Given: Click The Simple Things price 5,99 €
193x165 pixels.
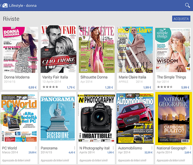Looking at the screenshot, I should pyautogui.click(x=185, y=87).
